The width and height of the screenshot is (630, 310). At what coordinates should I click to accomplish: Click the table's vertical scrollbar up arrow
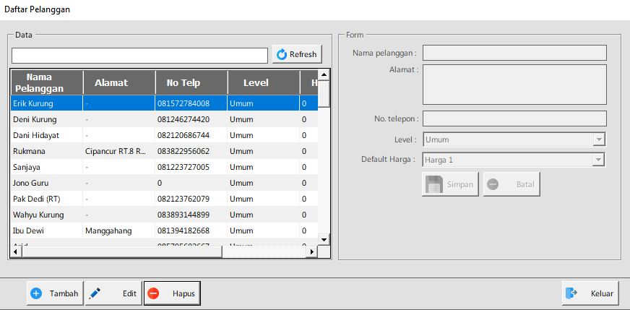[x=324, y=74]
